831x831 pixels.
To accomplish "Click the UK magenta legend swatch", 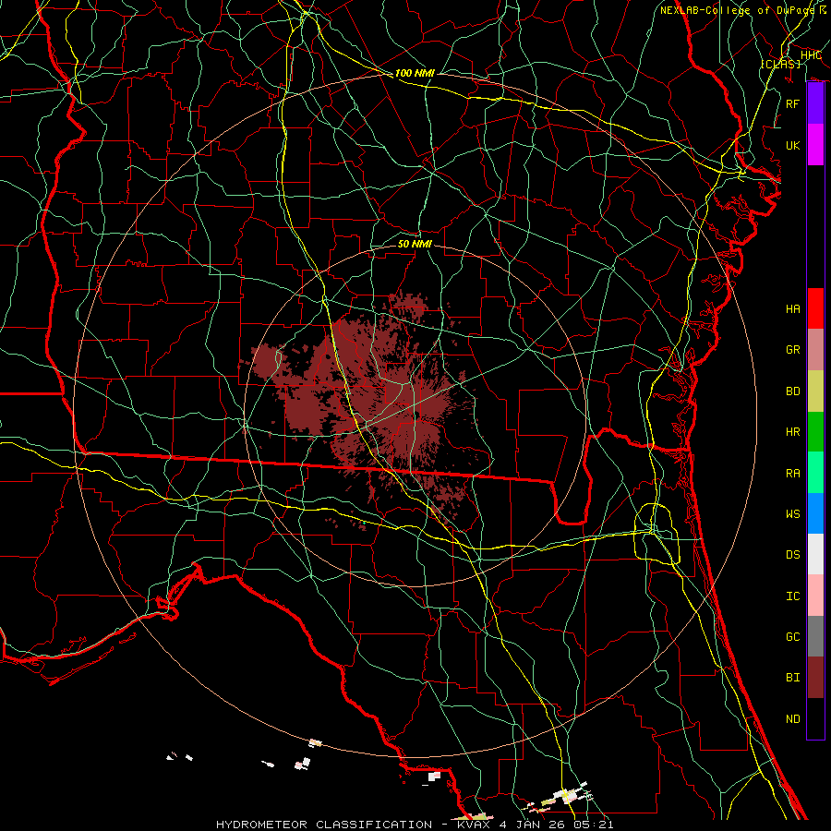I will [815, 145].
